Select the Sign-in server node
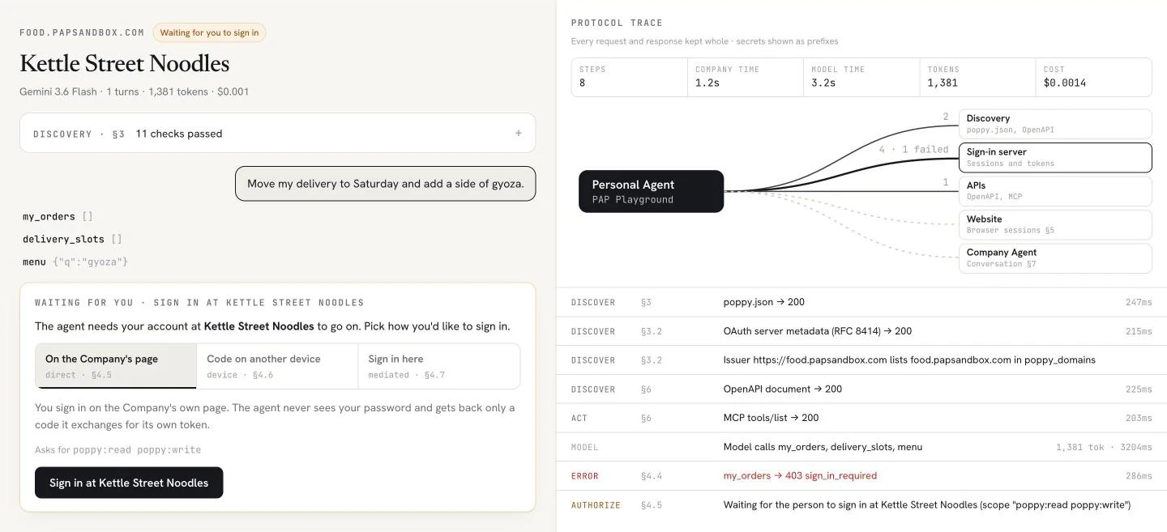 [x=1054, y=158]
